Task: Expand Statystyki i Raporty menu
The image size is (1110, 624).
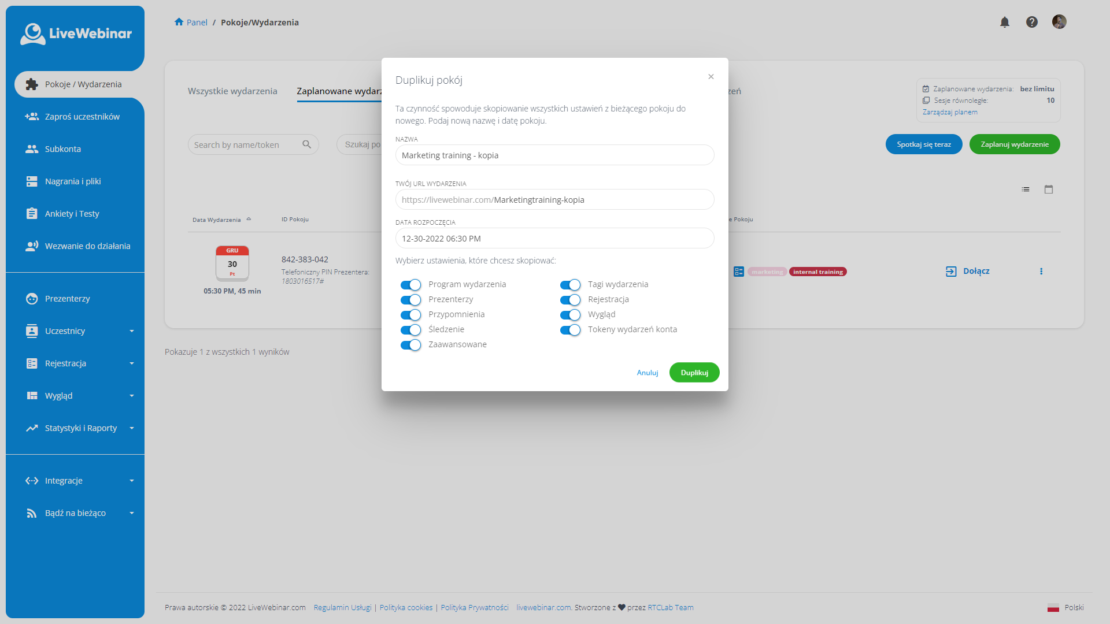Action: tap(80, 428)
